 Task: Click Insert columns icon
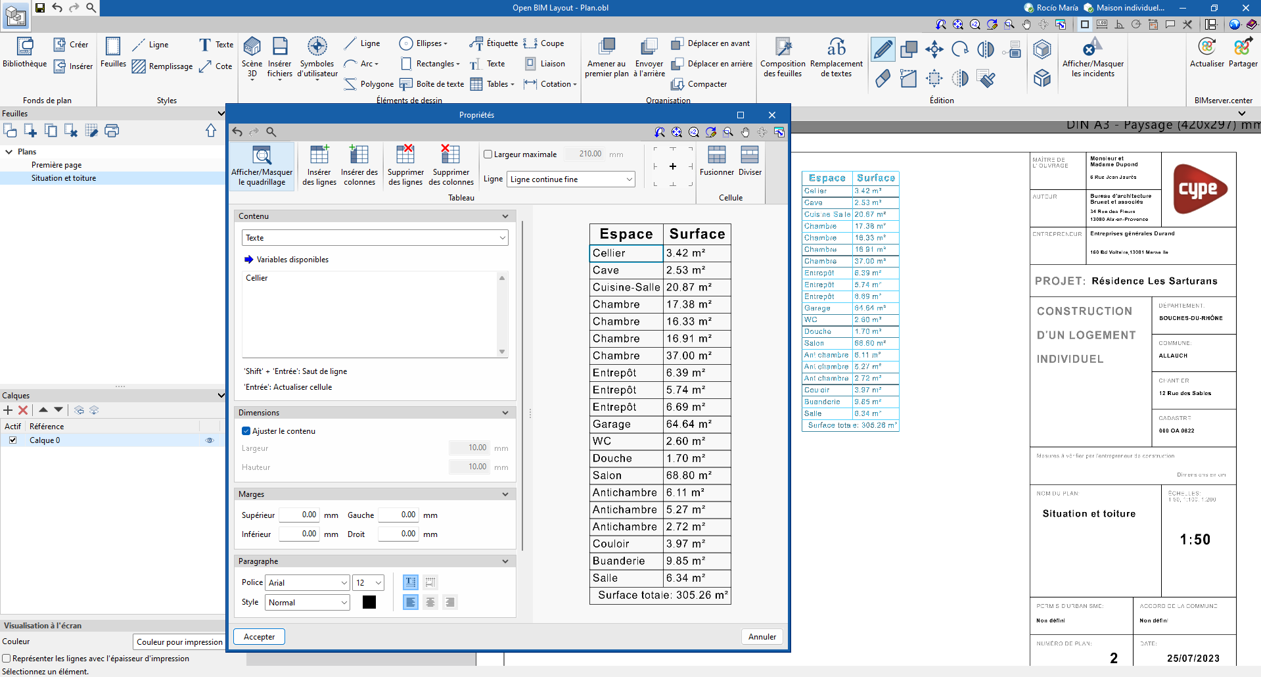359,155
